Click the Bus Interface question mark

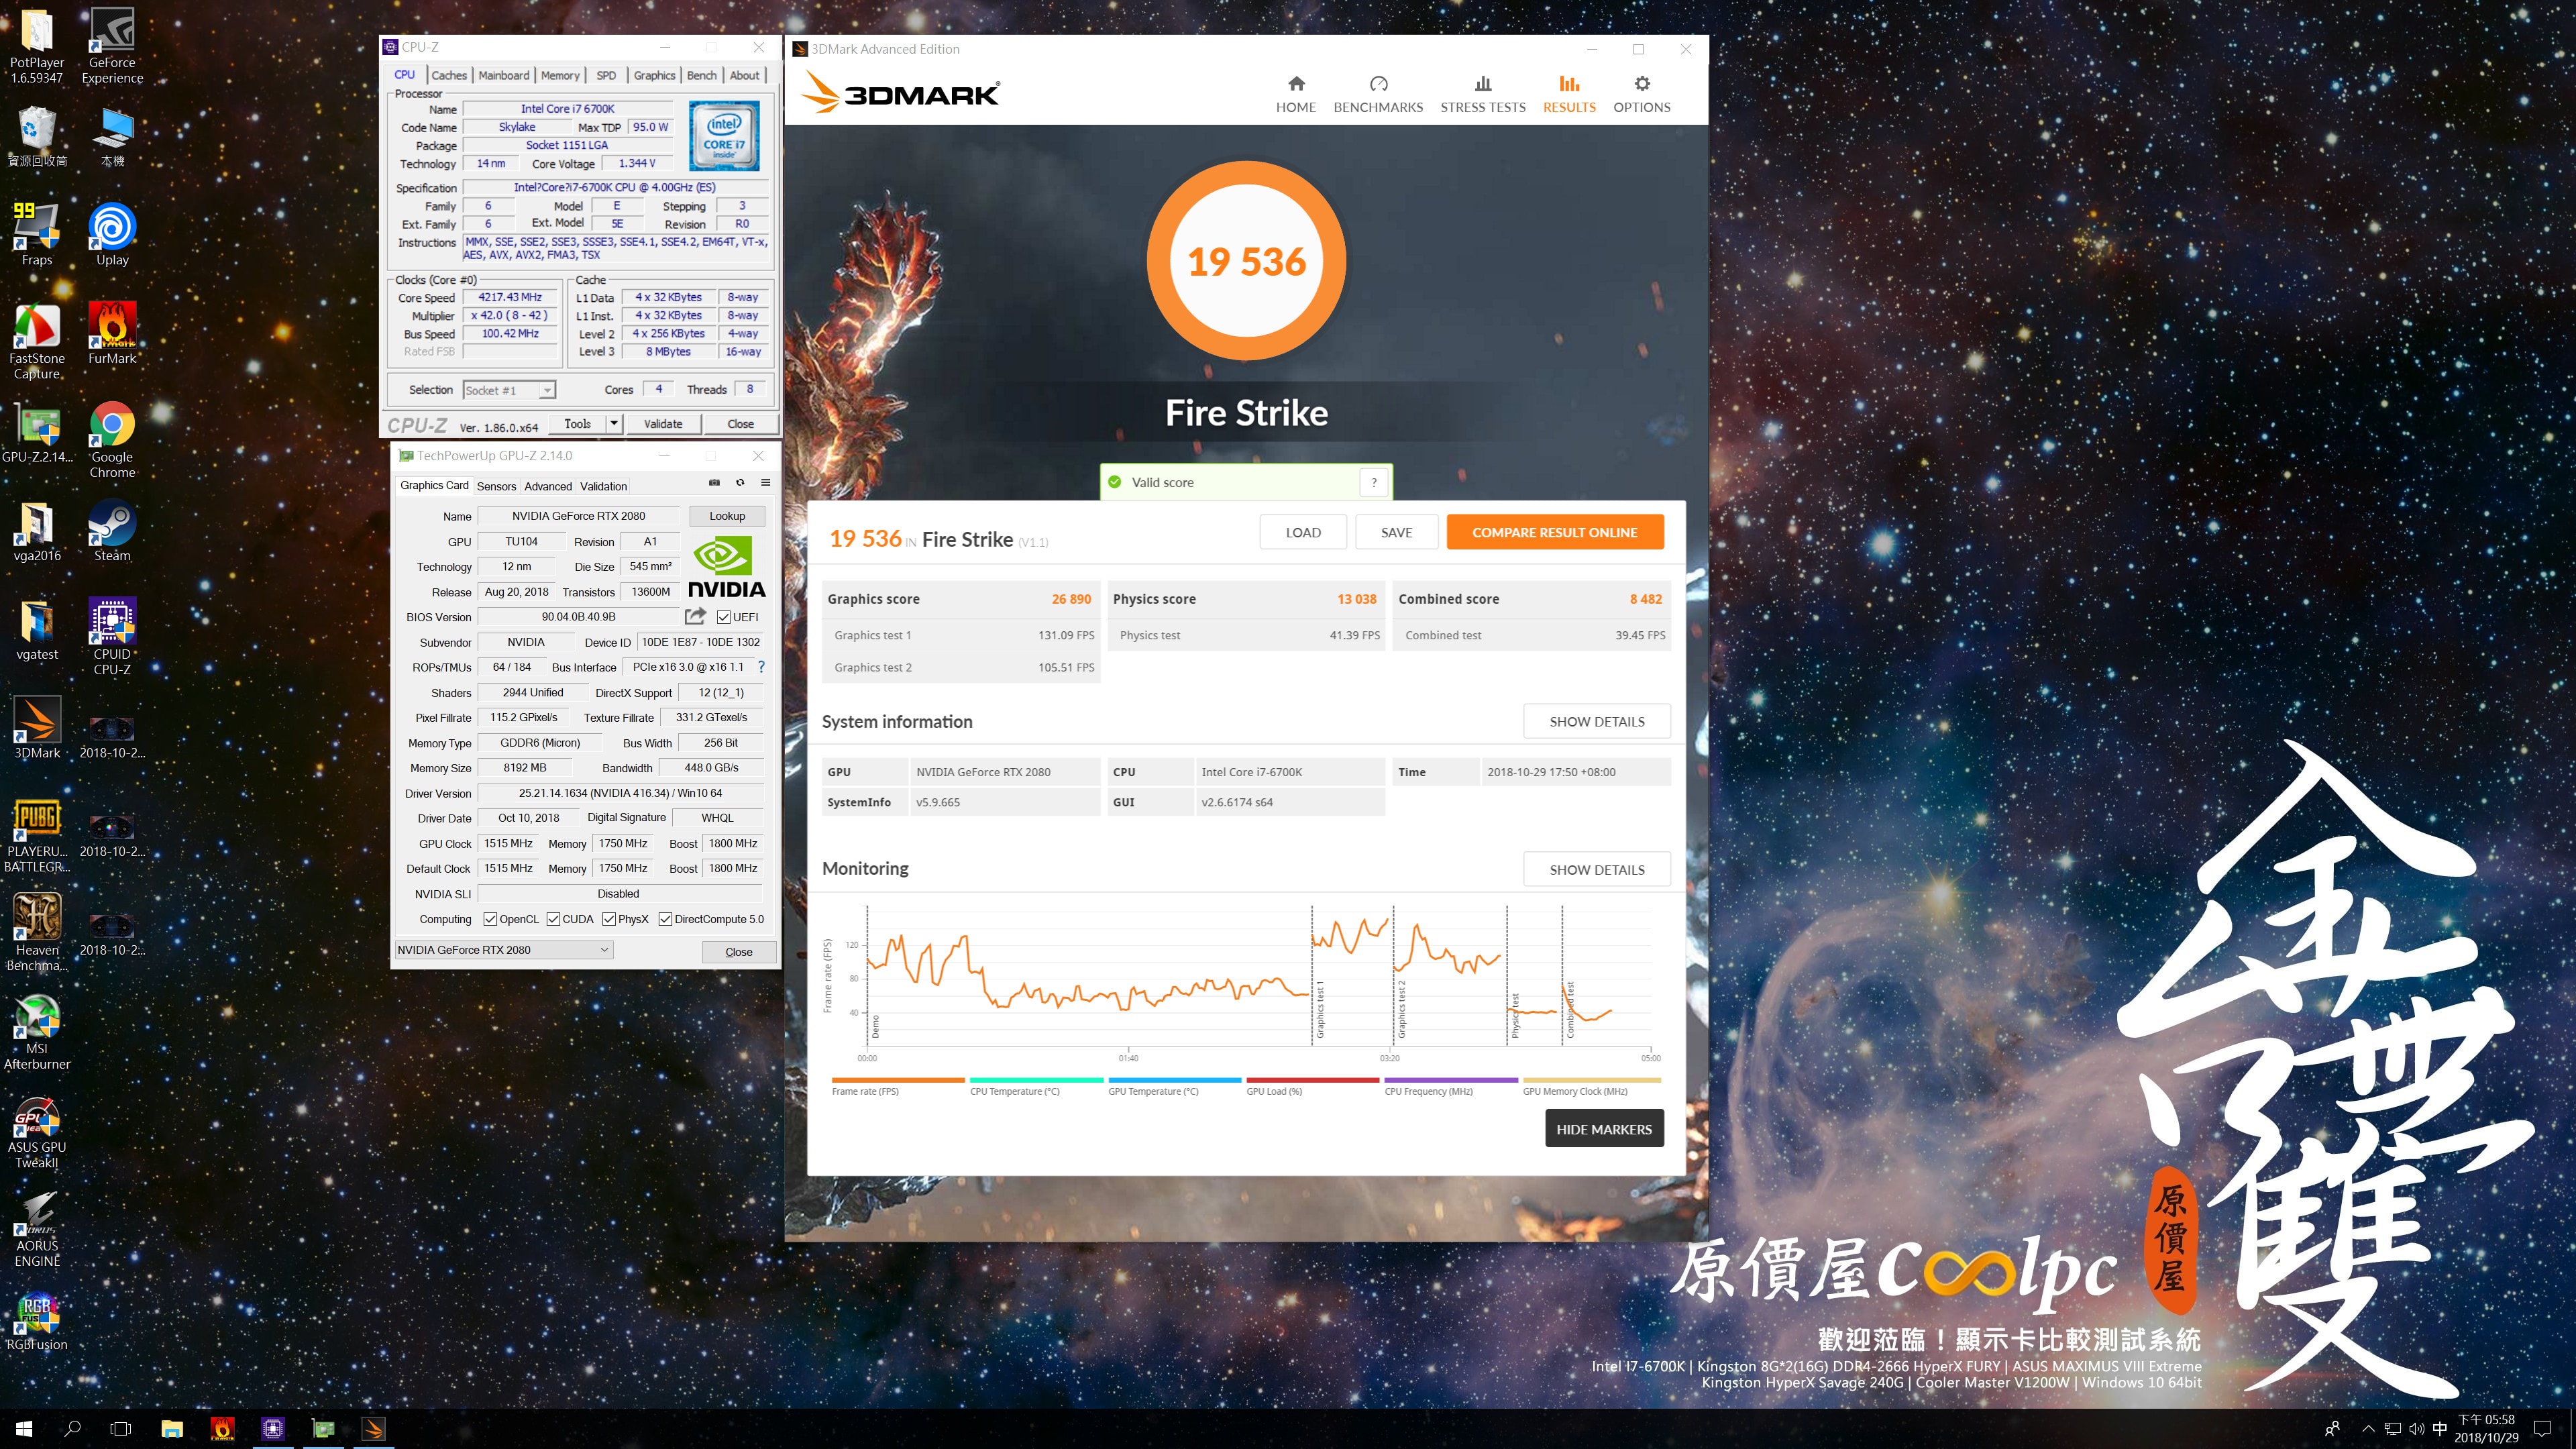[x=761, y=666]
